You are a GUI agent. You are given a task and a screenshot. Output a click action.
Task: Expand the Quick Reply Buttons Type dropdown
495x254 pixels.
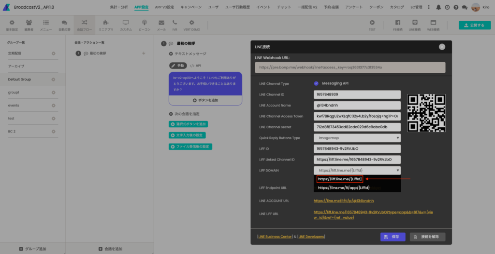tap(357, 138)
